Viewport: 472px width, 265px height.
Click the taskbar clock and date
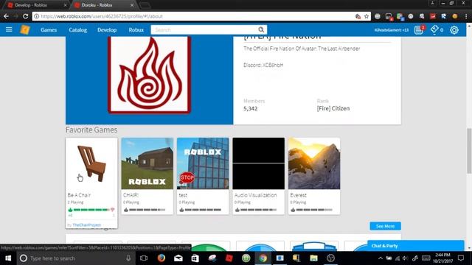(442, 258)
